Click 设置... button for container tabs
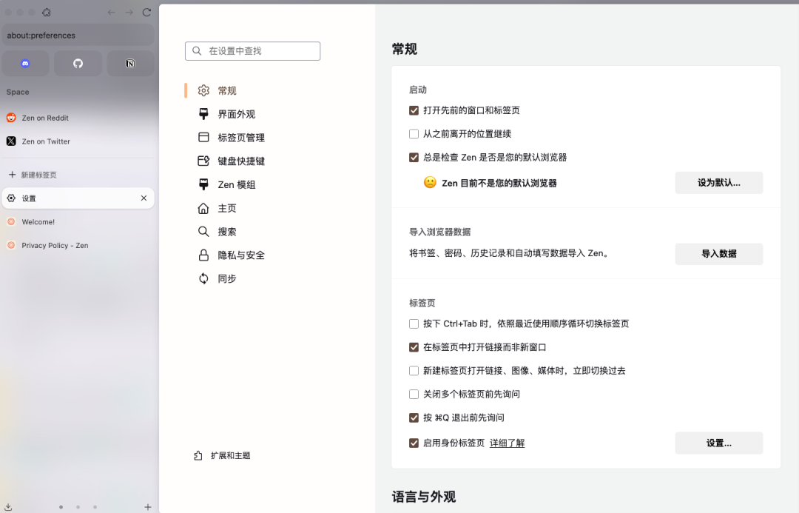Screen dimensions: 799x513 coord(718,443)
